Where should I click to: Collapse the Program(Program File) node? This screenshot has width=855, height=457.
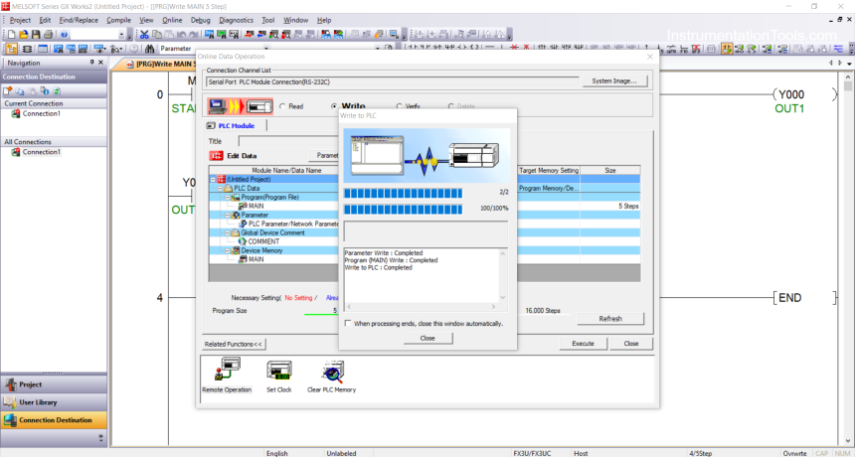click(x=228, y=197)
